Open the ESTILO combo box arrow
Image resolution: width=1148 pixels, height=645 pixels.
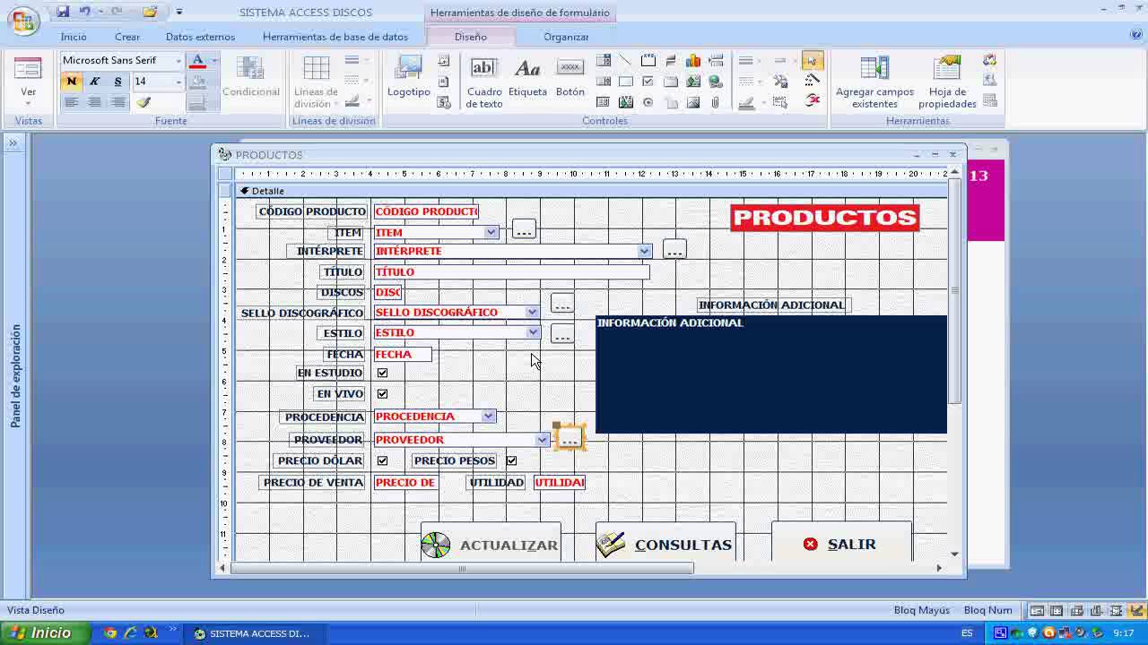click(x=533, y=332)
